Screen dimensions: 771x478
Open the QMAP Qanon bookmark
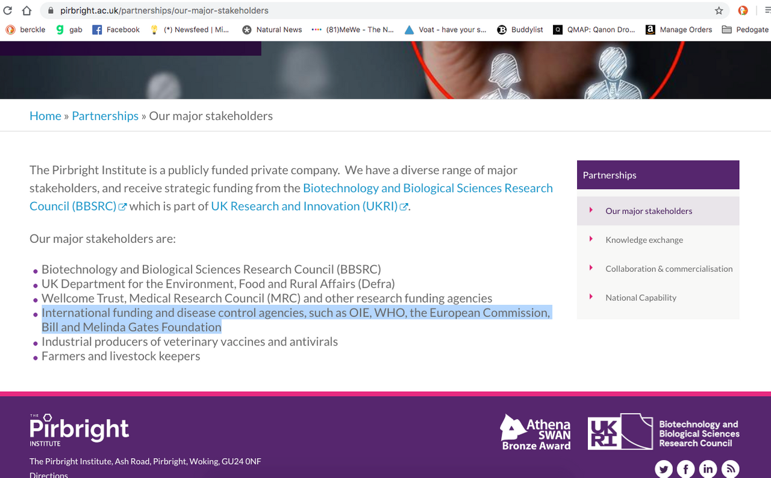click(594, 30)
